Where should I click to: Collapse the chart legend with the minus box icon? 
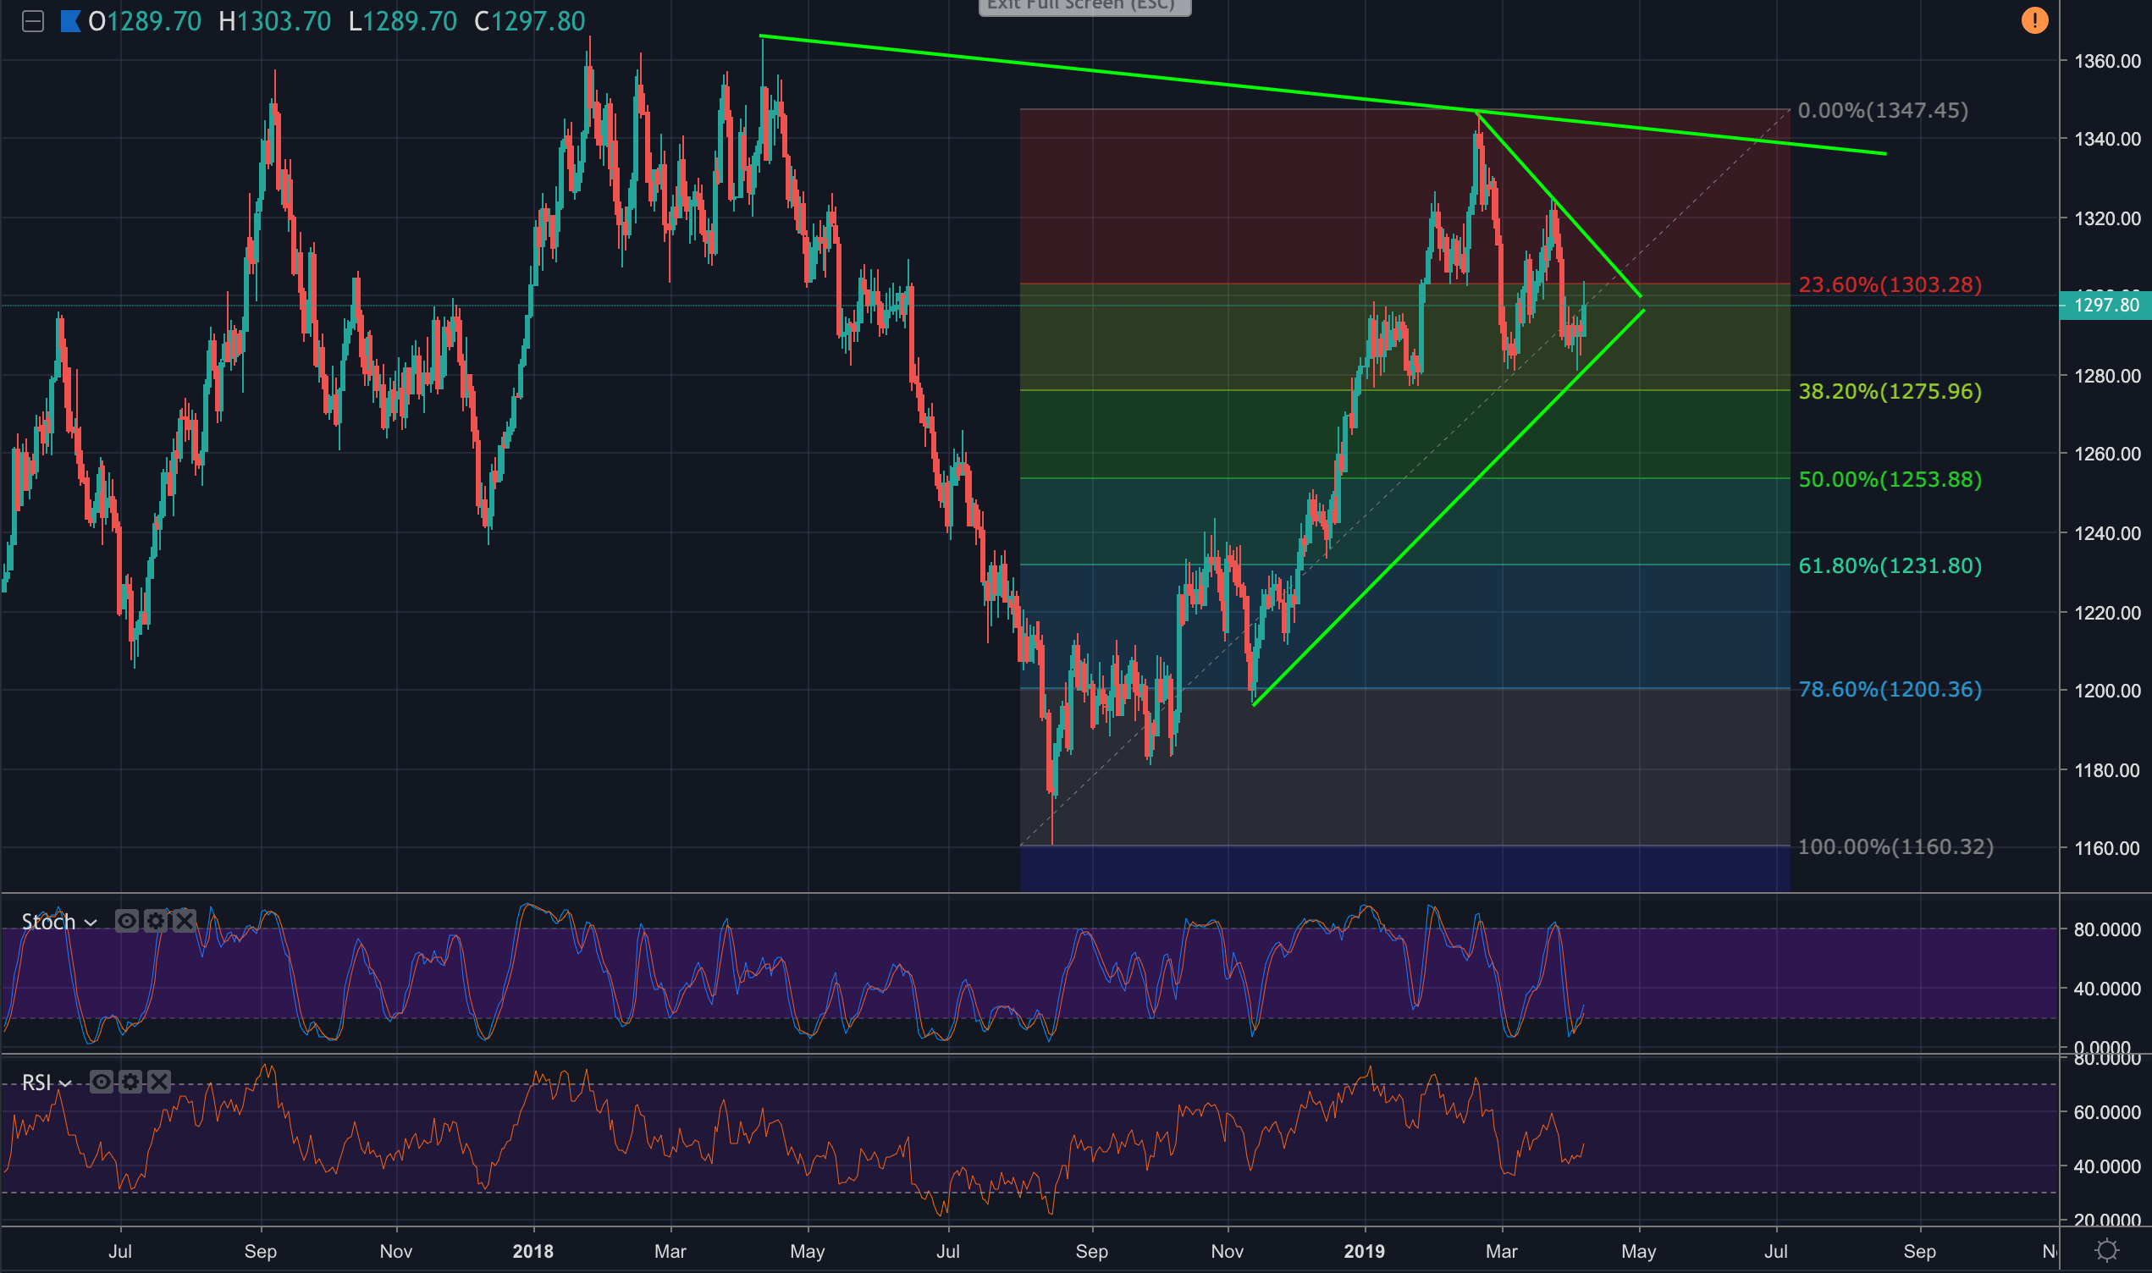[x=32, y=21]
